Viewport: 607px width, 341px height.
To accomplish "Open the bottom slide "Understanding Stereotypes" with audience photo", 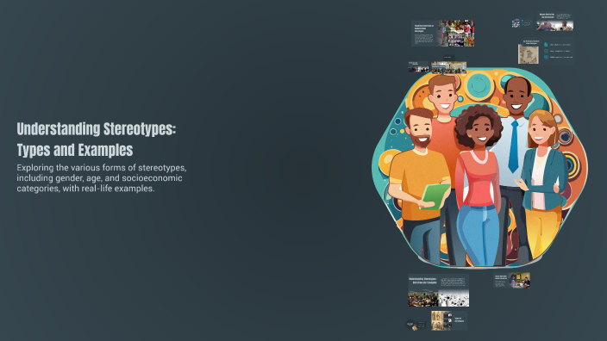I will tap(439, 290).
